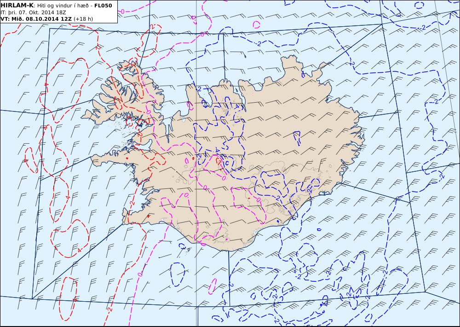The width and height of the screenshot is (460, 327).
Task: Click the VT: Mið. 08.10.2014 12Z valid time
Action: pyautogui.click(x=36, y=19)
